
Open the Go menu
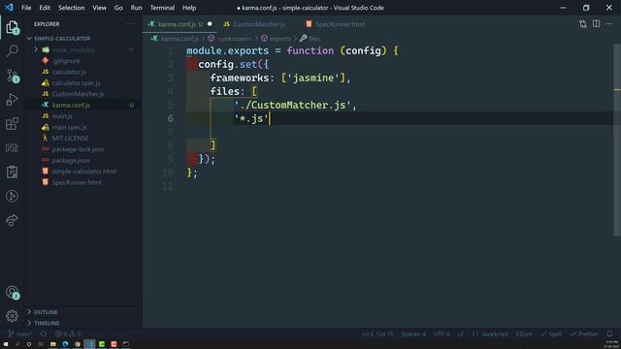(118, 8)
